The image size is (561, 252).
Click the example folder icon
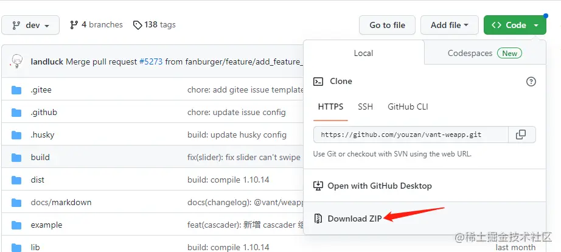[16, 225]
